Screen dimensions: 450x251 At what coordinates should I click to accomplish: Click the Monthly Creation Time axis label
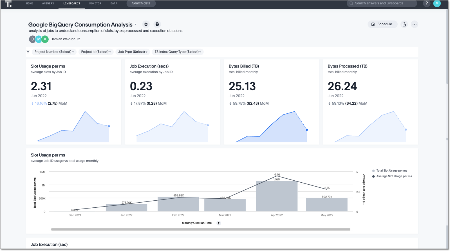click(x=197, y=223)
